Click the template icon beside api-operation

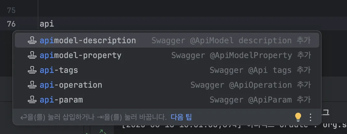(32, 85)
